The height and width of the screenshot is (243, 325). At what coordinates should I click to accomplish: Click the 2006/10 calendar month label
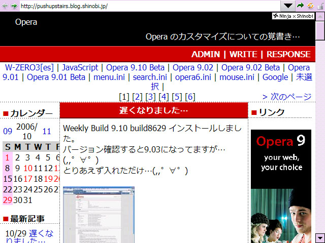click(27, 132)
